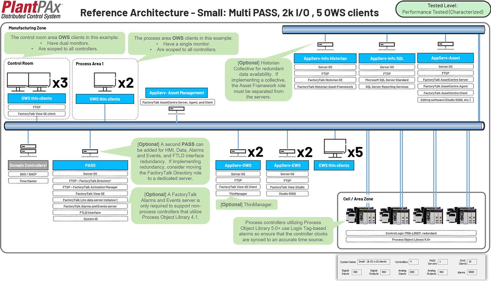Click the dual monitor icon in Control Room
Screen dimensions: 491x281
[x=29, y=82]
